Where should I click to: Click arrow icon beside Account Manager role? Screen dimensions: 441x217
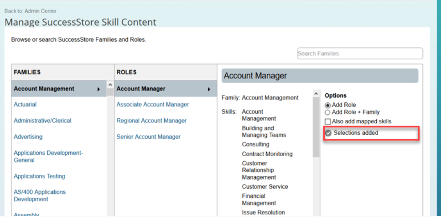pos(209,90)
